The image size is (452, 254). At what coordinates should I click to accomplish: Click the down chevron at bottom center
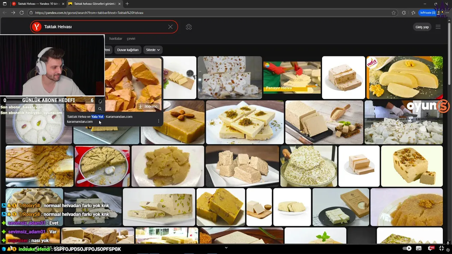point(226,248)
